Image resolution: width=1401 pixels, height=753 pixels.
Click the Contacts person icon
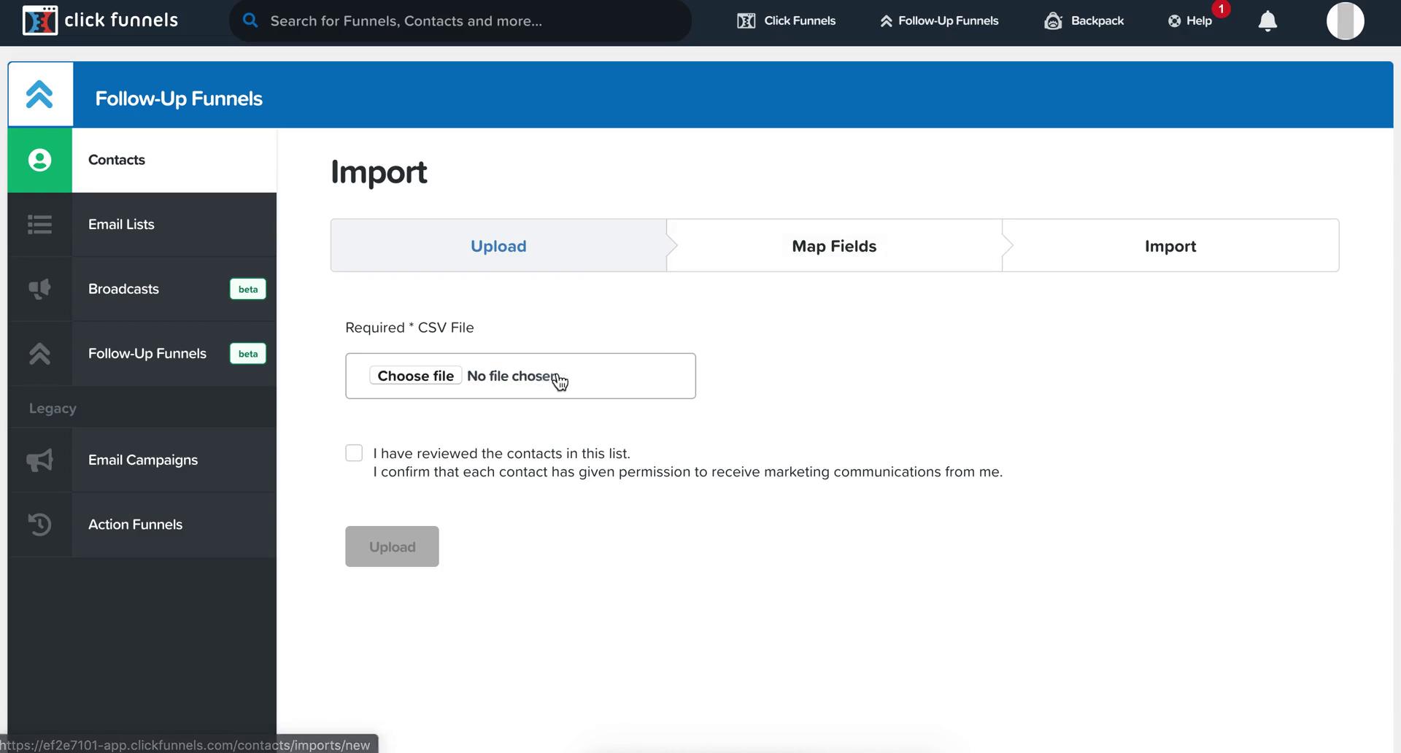pos(39,160)
